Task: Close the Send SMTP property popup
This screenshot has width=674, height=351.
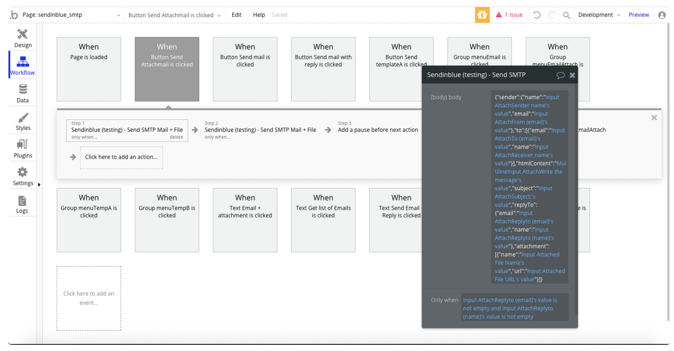Action: pos(572,75)
